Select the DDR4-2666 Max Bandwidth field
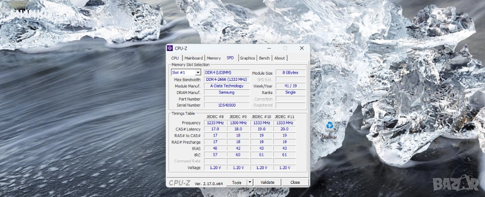This screenshot has height=197, width=485. pyautogui.click(x=226, y=79)
